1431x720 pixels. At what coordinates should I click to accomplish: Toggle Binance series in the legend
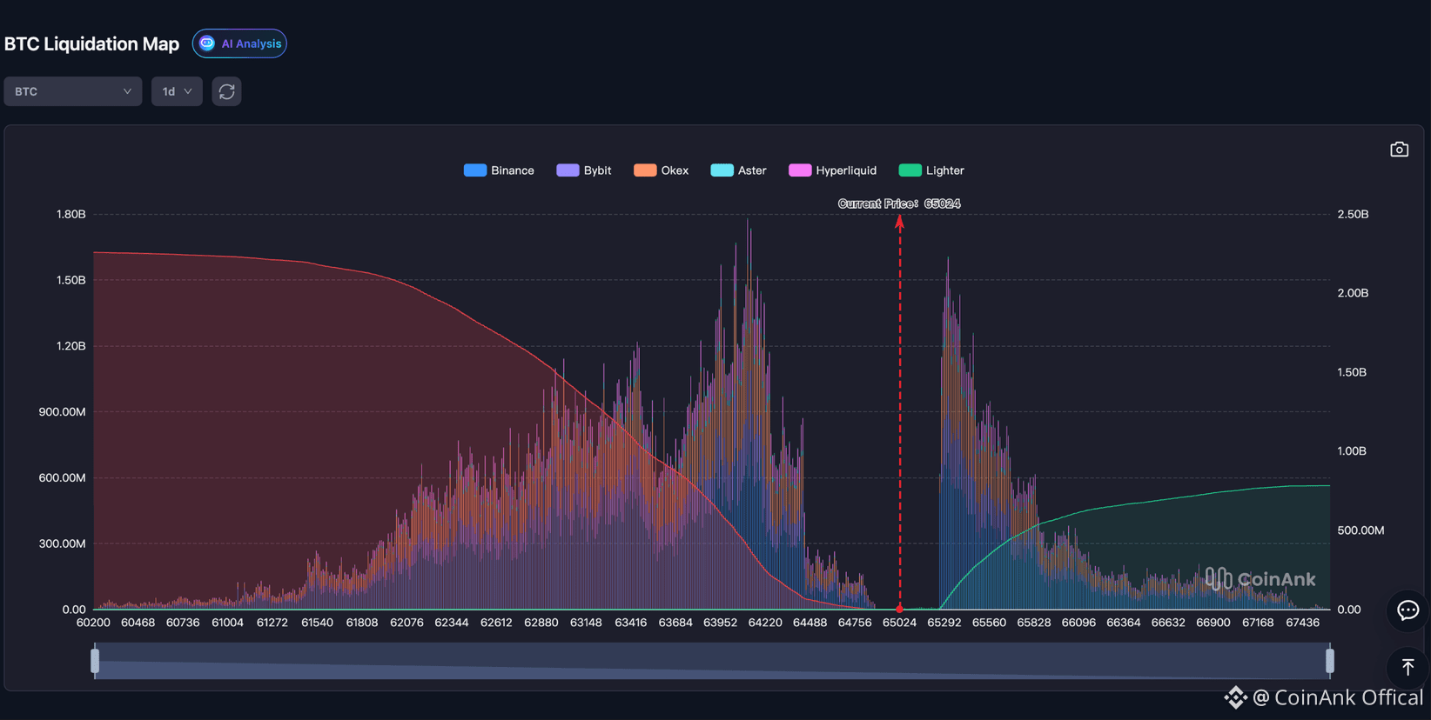point(499,170)
